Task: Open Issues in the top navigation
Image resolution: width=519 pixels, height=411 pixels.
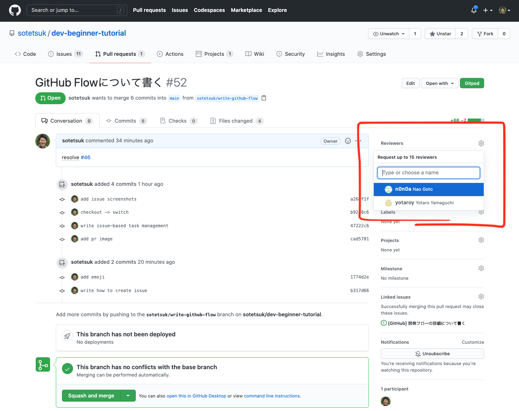Action: (180, 10)
